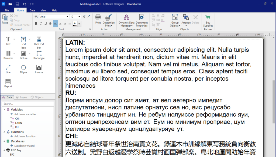Pick the Picture tool
Screen dimensions: 276x157
coord(23,54)
